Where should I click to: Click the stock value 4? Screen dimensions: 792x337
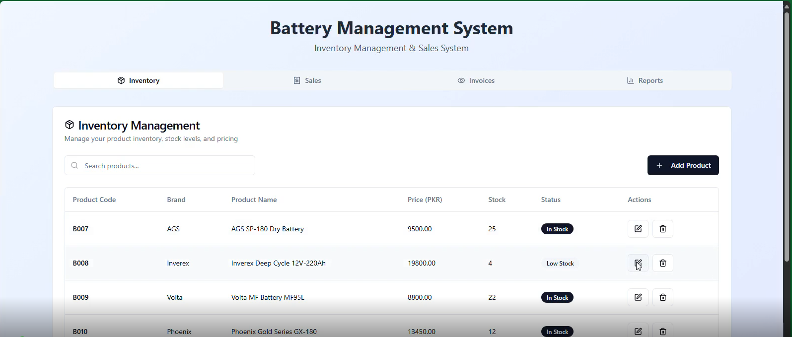point(490,263)
